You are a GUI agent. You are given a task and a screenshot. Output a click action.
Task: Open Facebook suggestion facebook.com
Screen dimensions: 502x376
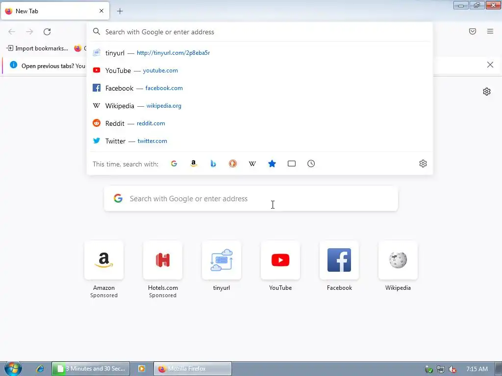pos(260,88)
